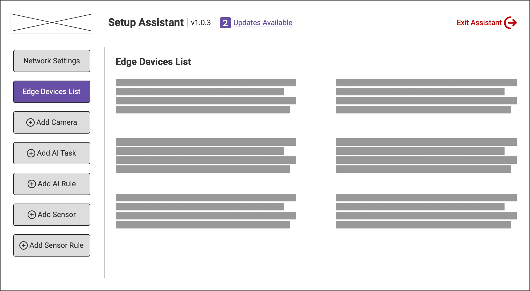Click the plus icon on Add AI Task
Viewport: 530px width, 291px height.
tap(31, 153)
